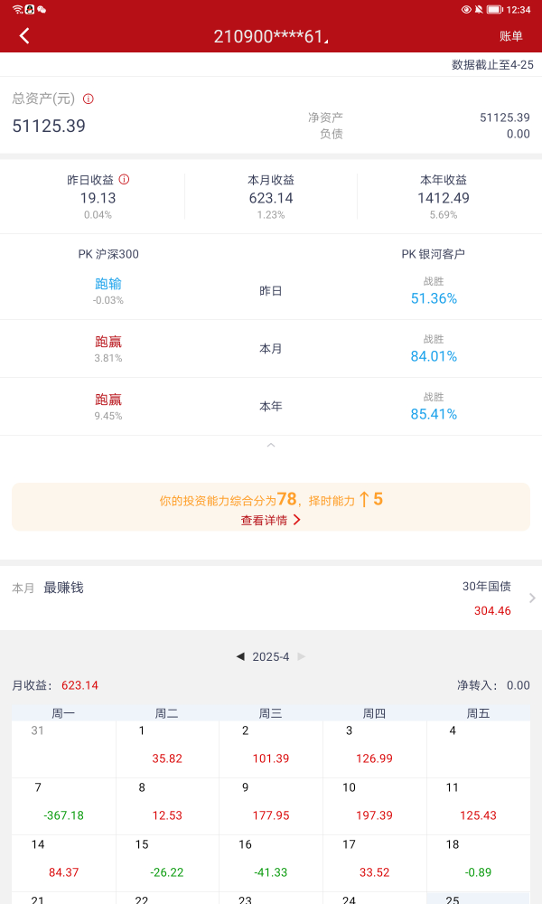Select April 9 with 177.95 profit
This screenshot has width=542, height=904.
tap(271, 806)
